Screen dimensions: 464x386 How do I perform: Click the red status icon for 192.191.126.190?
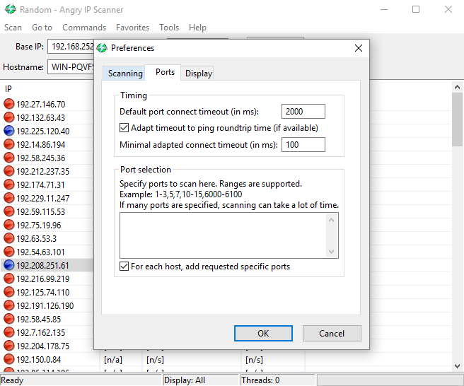[9, 305]
